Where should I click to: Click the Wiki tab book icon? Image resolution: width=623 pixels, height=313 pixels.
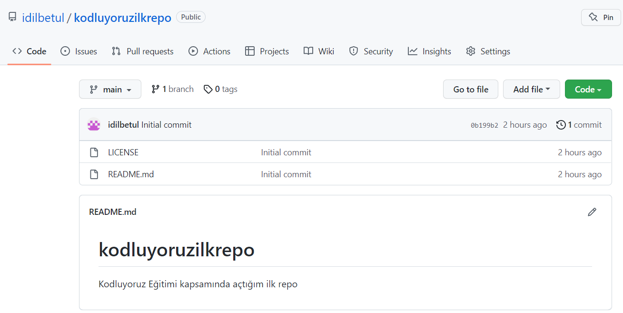(x=308, y=51)
